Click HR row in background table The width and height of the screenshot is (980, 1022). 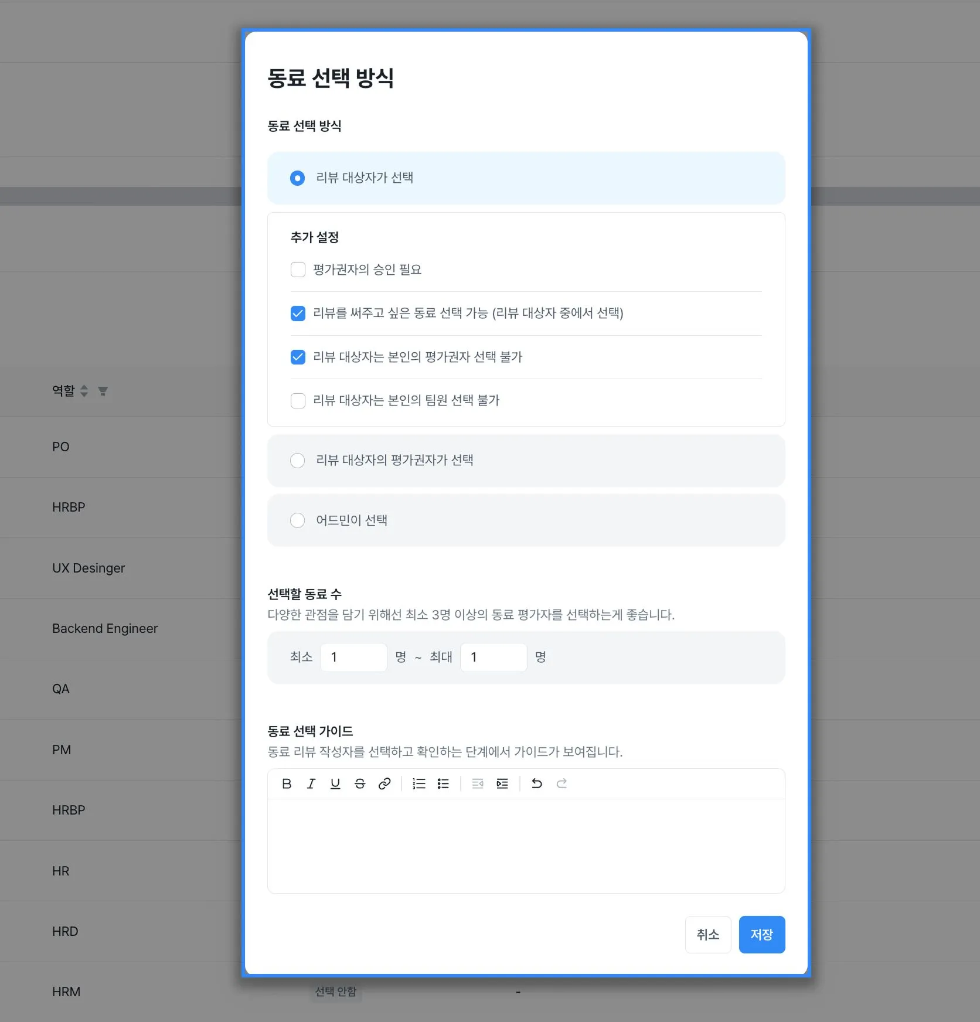[61, 871]
